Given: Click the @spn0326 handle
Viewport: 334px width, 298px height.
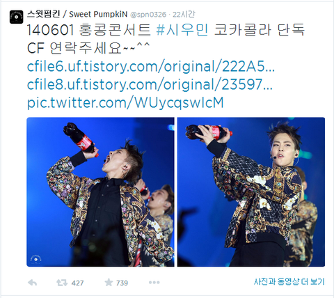Looking at the screenshot, I should coord(148,15).
